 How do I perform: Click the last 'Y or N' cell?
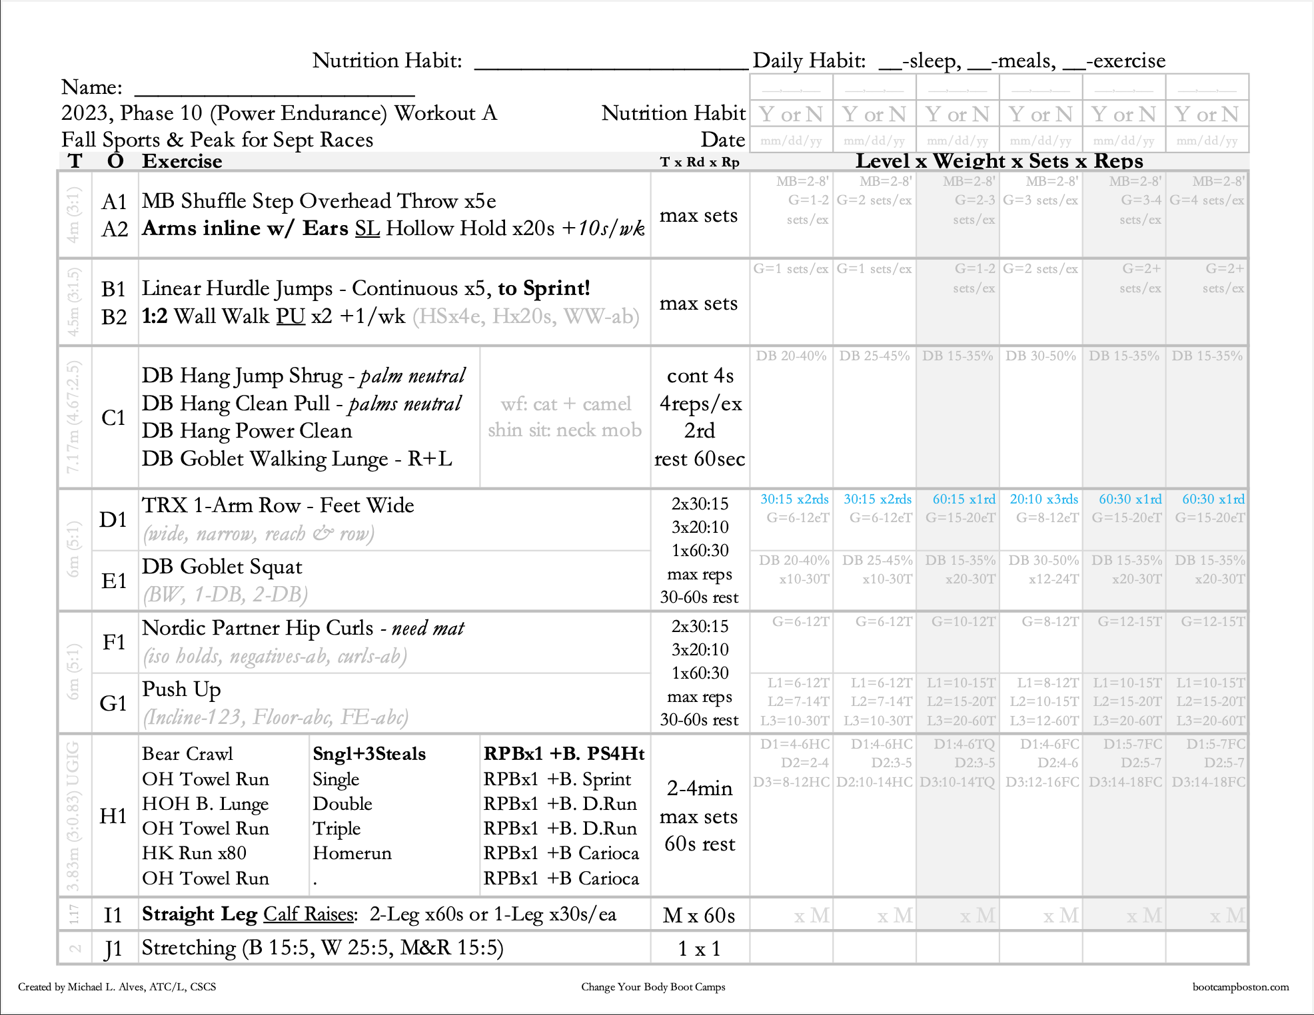point(1207,115)
